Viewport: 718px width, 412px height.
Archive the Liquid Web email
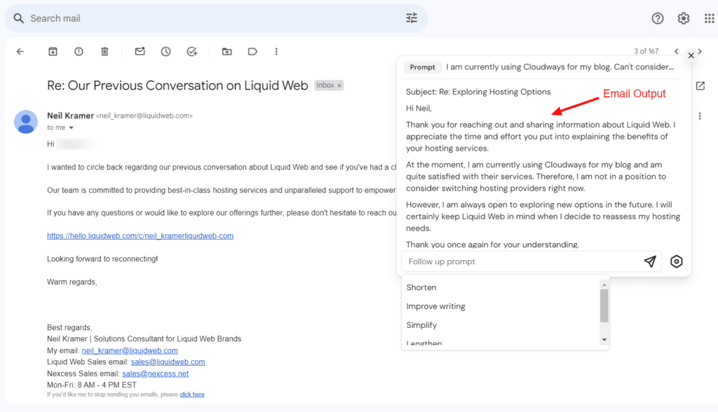(x=52, y=51)
